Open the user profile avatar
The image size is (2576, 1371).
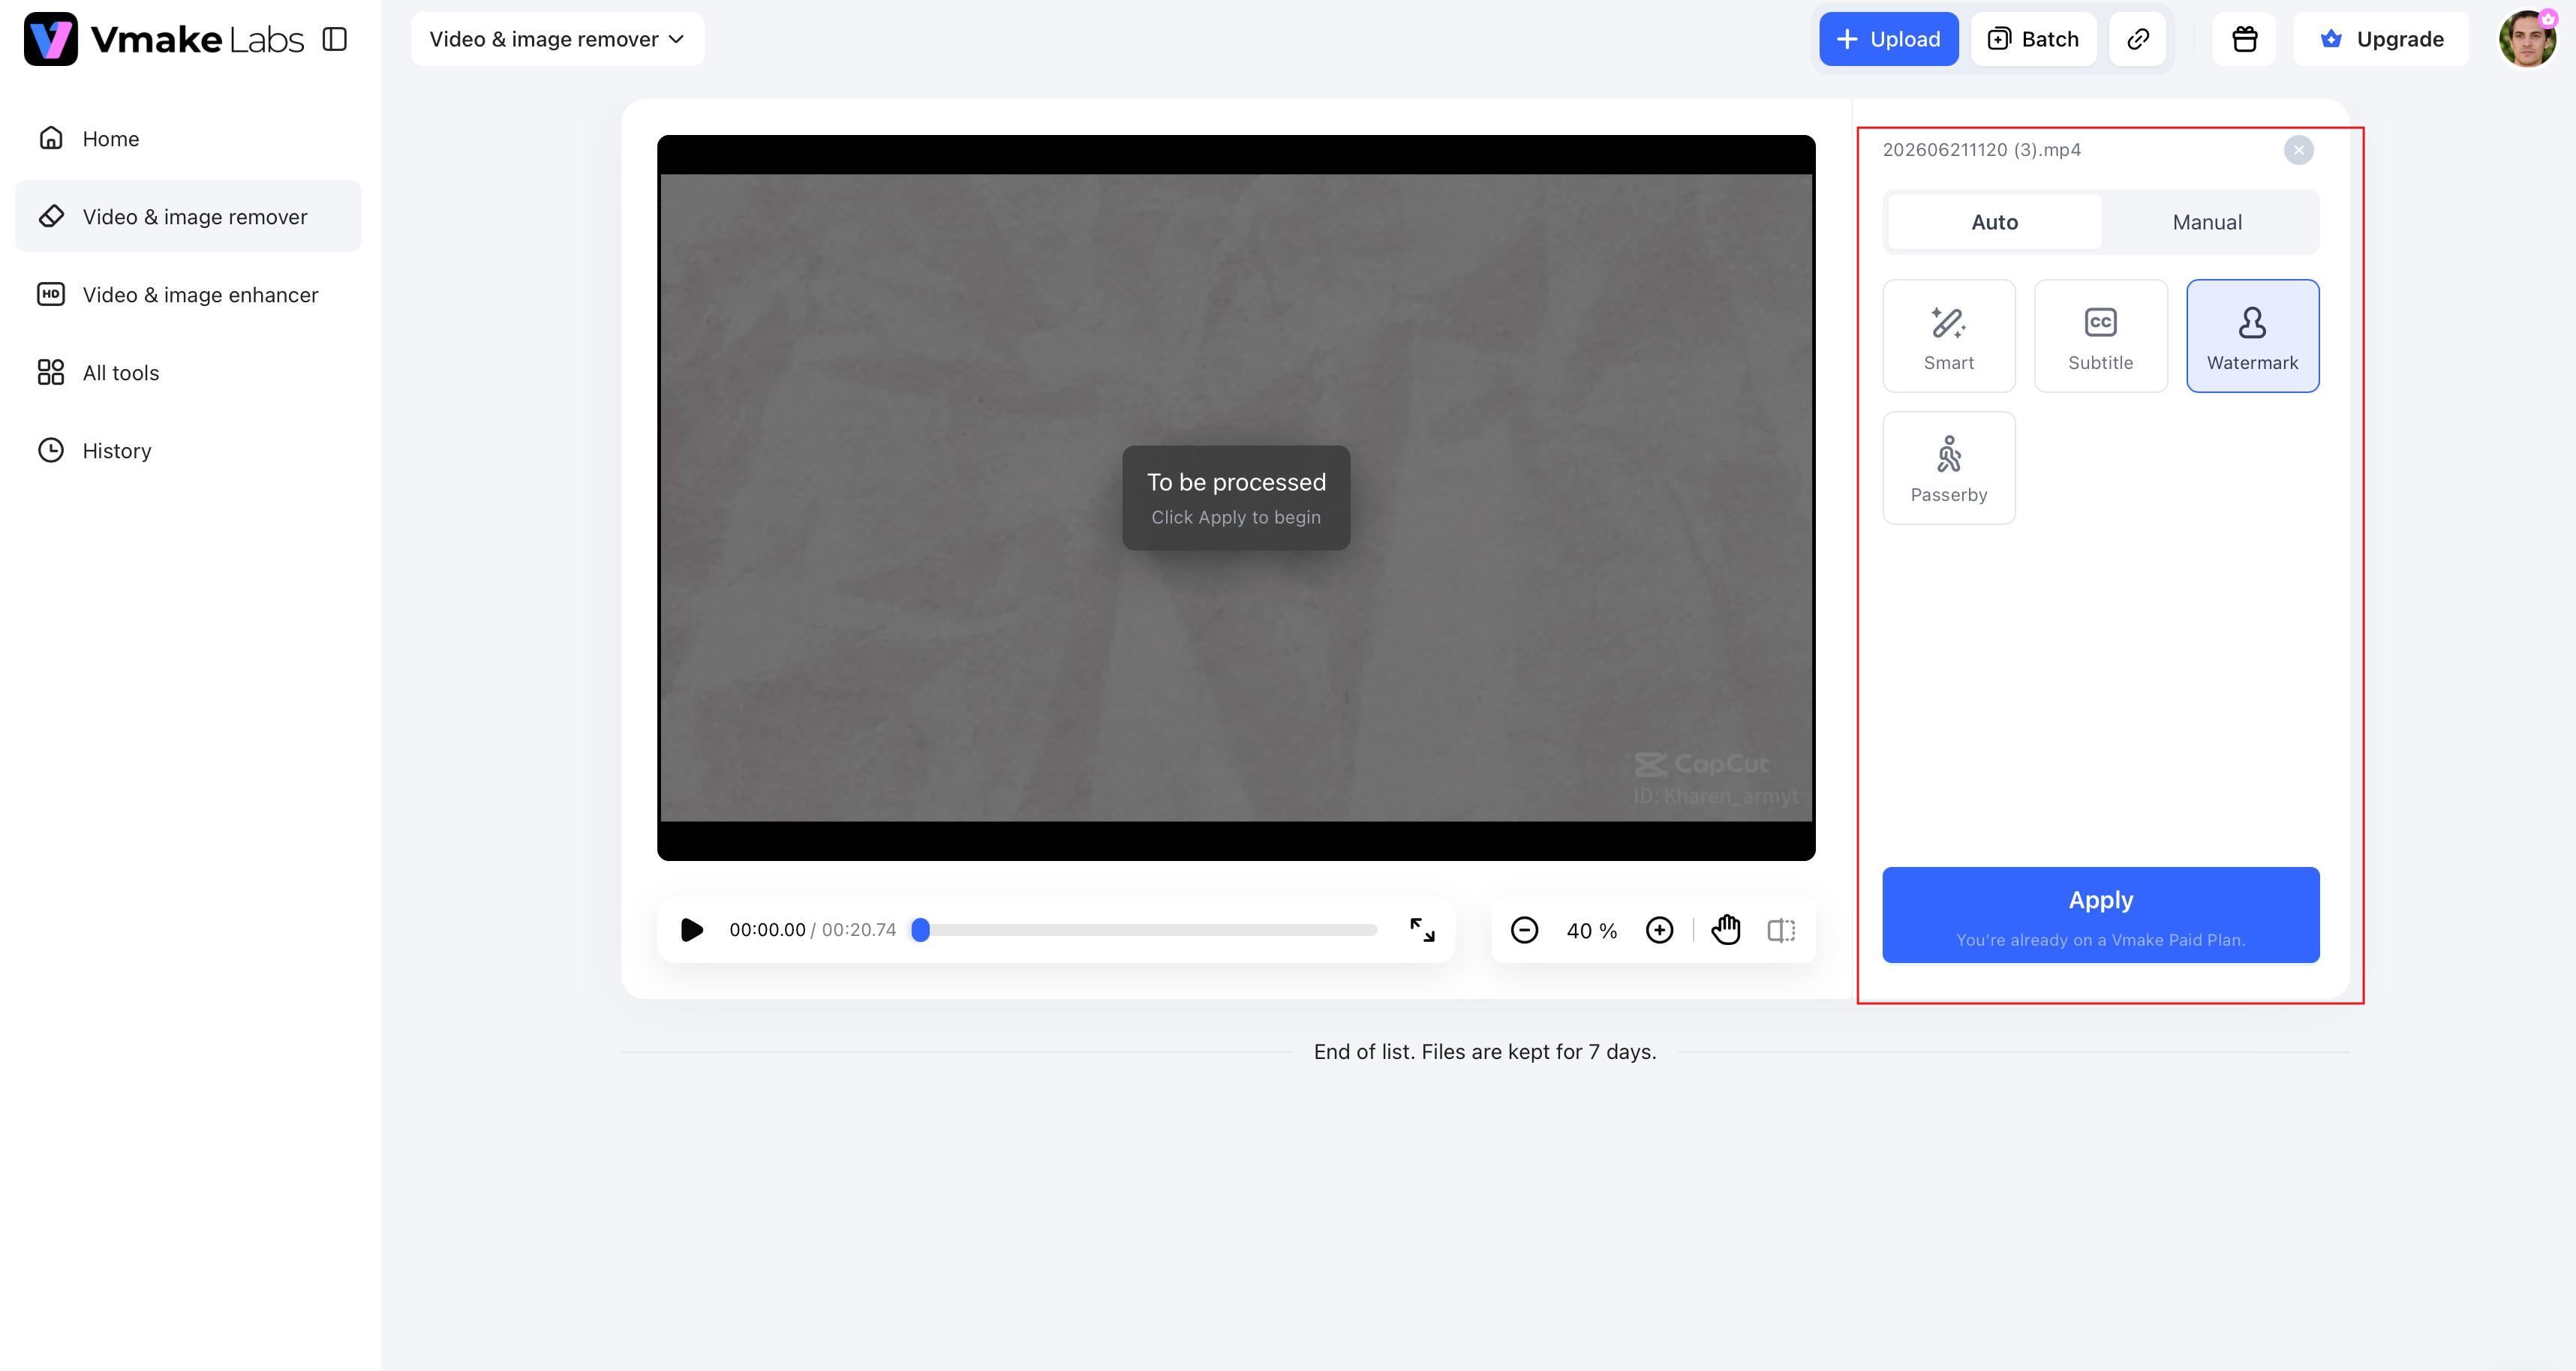point(2527,39)
